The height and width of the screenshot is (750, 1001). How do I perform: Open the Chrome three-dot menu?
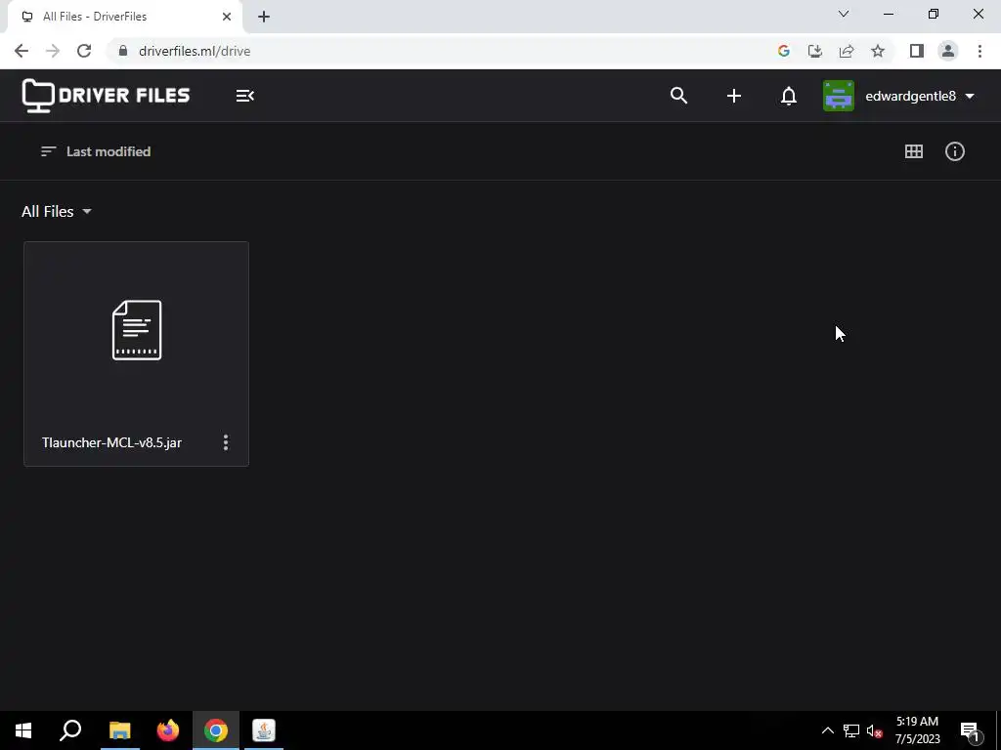[x=979, y=51]
